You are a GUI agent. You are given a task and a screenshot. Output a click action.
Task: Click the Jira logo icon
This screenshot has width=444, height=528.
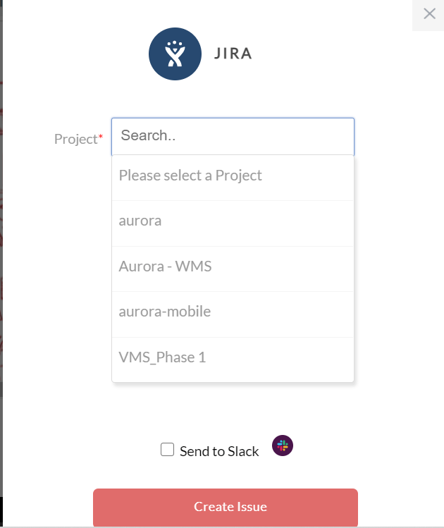[x=175, y=54]
